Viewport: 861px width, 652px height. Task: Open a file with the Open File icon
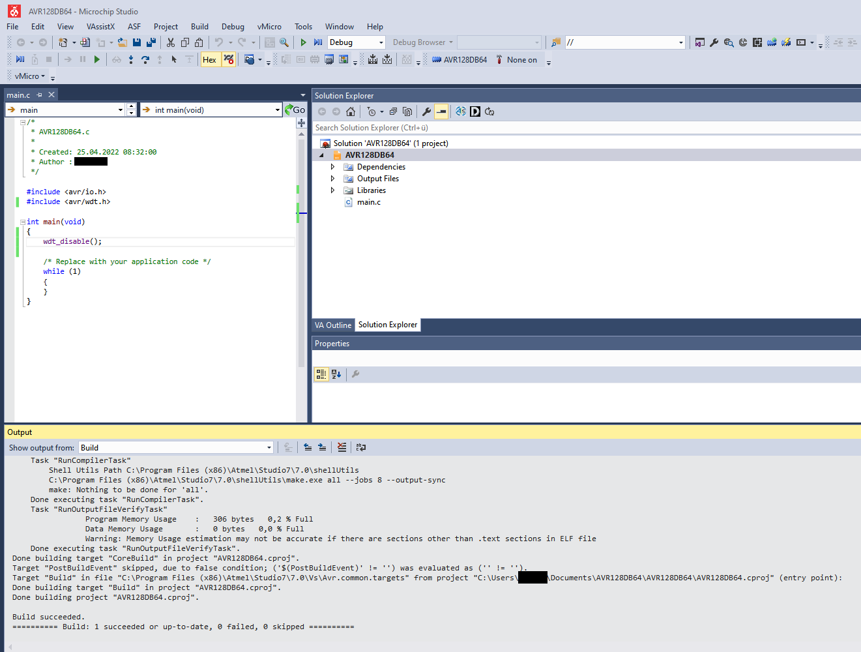point(122,42)
